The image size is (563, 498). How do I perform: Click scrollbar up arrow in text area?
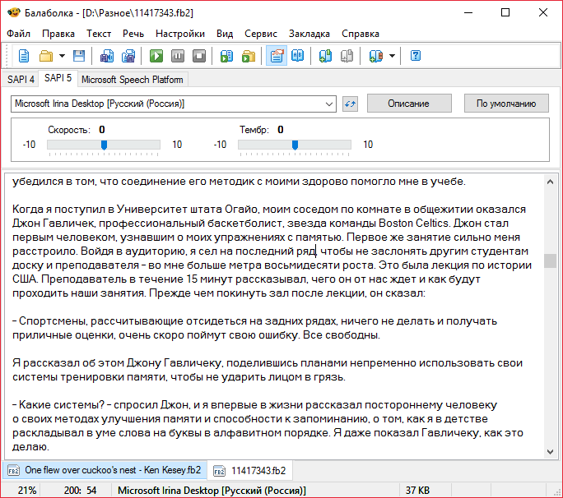[x=550, y=182]
